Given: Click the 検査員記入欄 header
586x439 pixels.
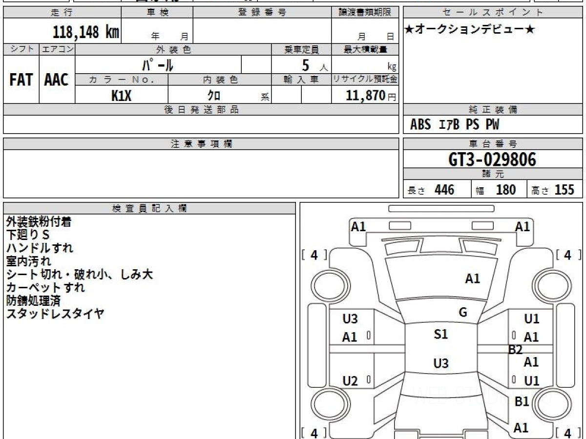Looking at the screenshot, I should [x=149, y=208].
